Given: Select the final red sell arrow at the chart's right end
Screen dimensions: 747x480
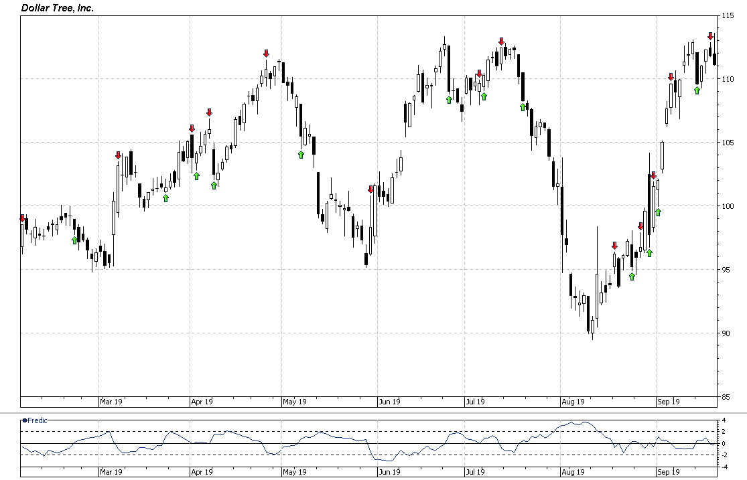Looking at the screenshot, I should pos(710,36).
